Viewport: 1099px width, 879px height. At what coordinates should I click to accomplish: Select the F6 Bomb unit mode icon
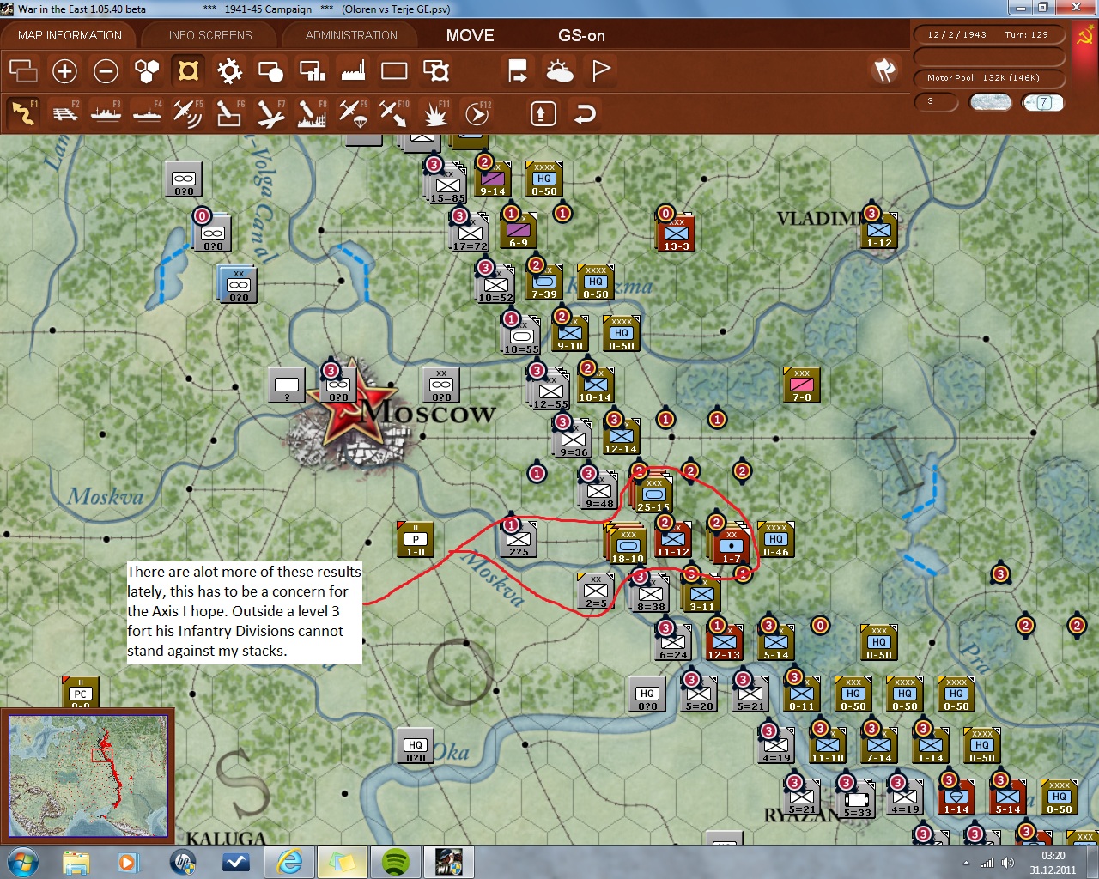[229, 112]
